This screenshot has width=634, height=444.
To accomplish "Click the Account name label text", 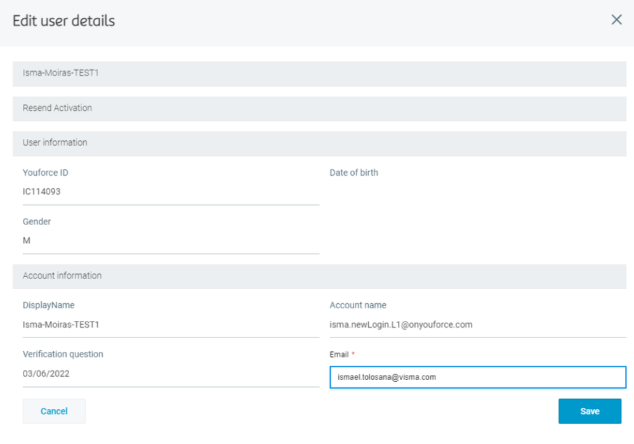I will click(358, 305).
